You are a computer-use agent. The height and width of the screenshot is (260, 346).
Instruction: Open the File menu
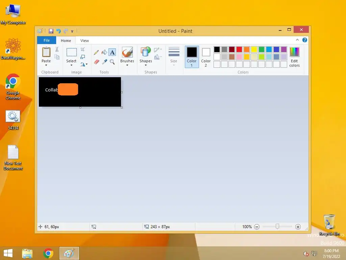point(47,40)
